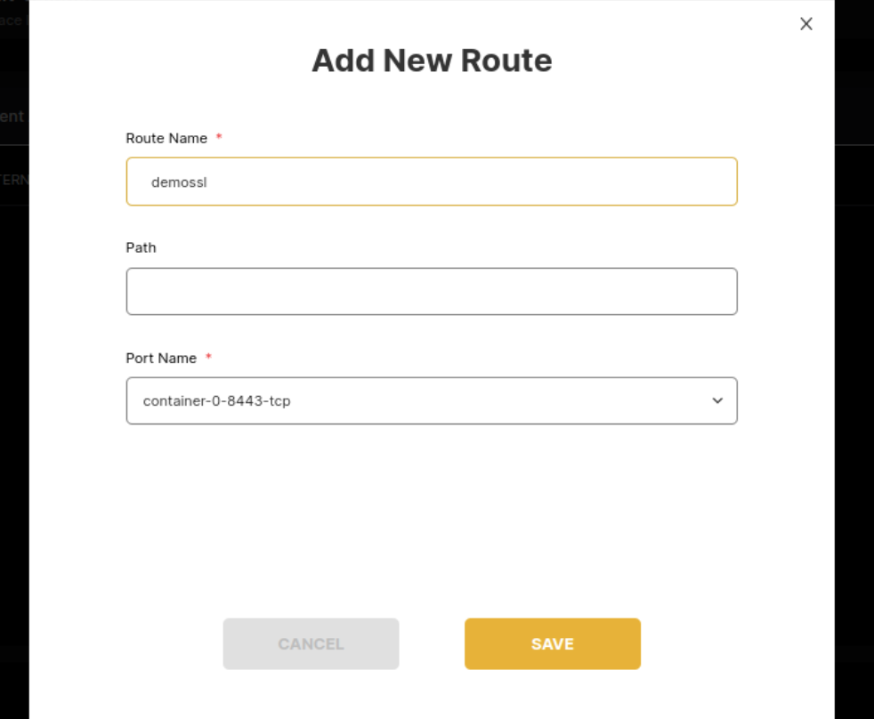Click the partially hidden "ent" tab at left edge
The width and height of the screenshot is (874, 719).
[x=12, y=117]
